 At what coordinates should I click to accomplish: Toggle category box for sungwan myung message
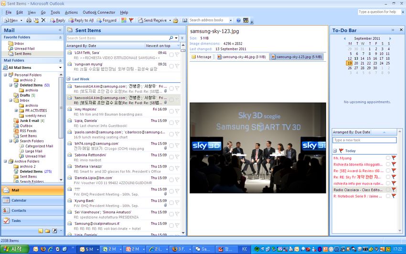[x=171, y=66]
